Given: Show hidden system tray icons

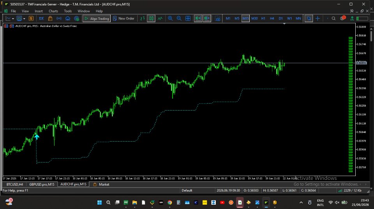Looking at the screenshot, I should click(x=301, y=202).
